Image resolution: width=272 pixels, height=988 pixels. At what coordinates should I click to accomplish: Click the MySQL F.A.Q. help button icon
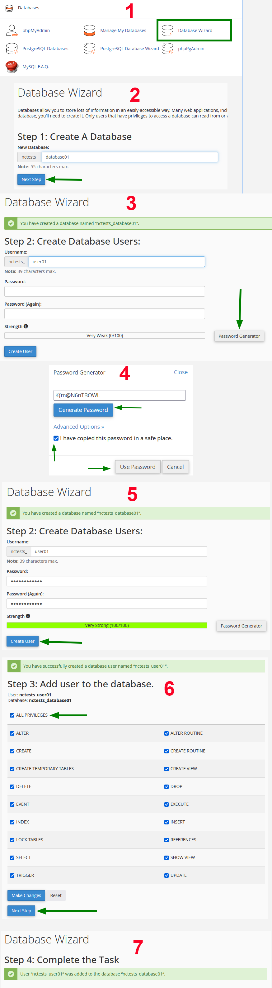[12, 67]
